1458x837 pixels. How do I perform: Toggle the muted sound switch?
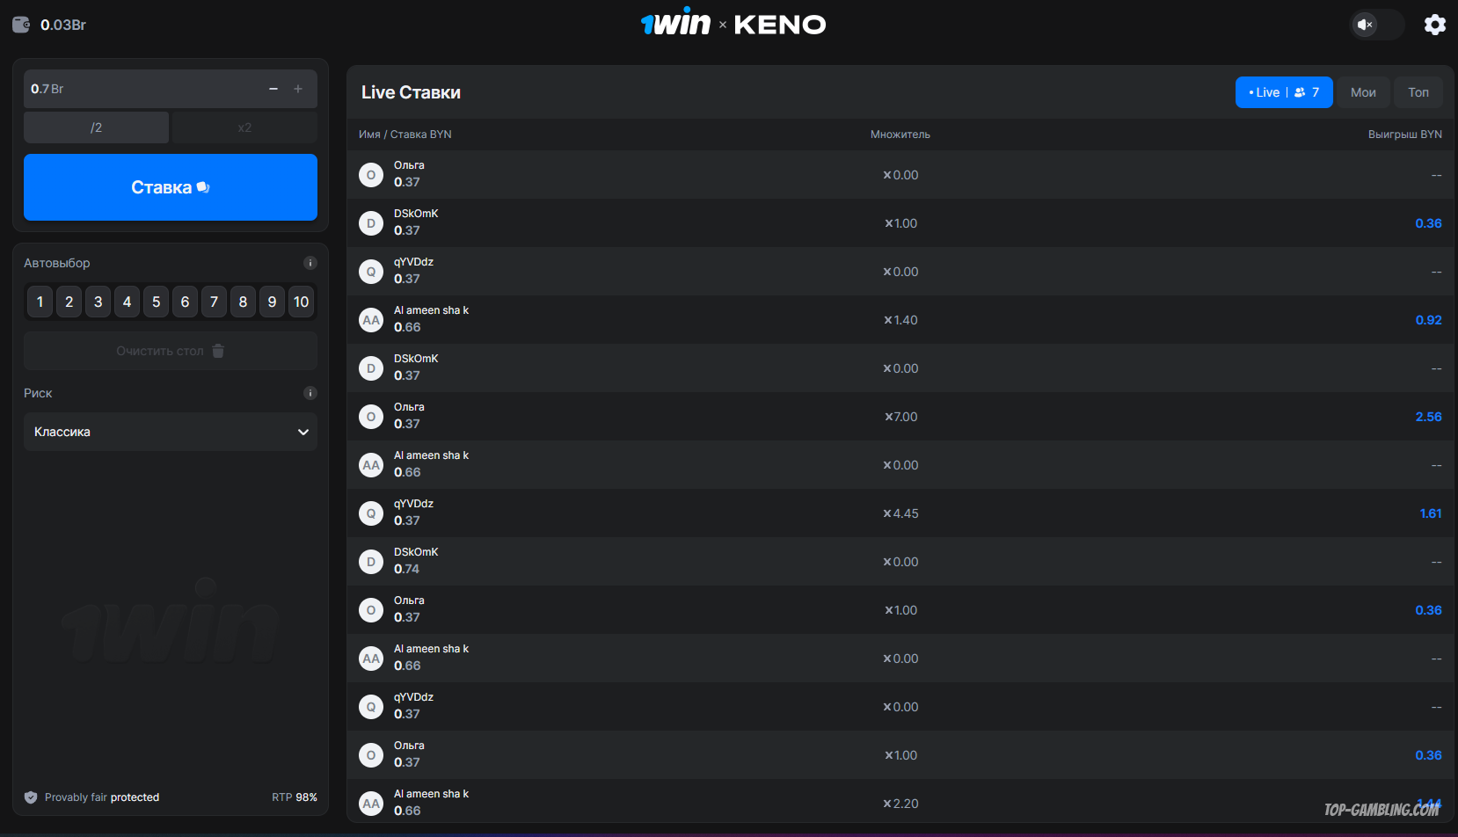tap(1377, 25)
